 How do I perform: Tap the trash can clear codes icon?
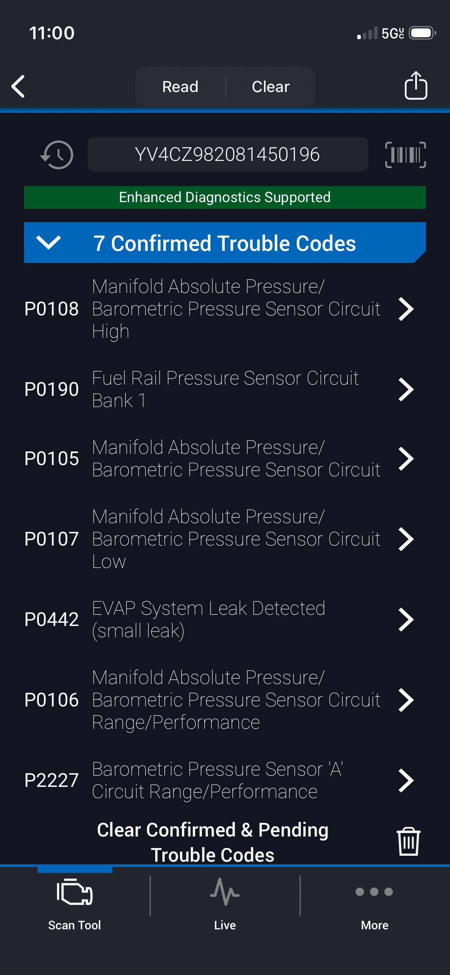pos(408,841)
